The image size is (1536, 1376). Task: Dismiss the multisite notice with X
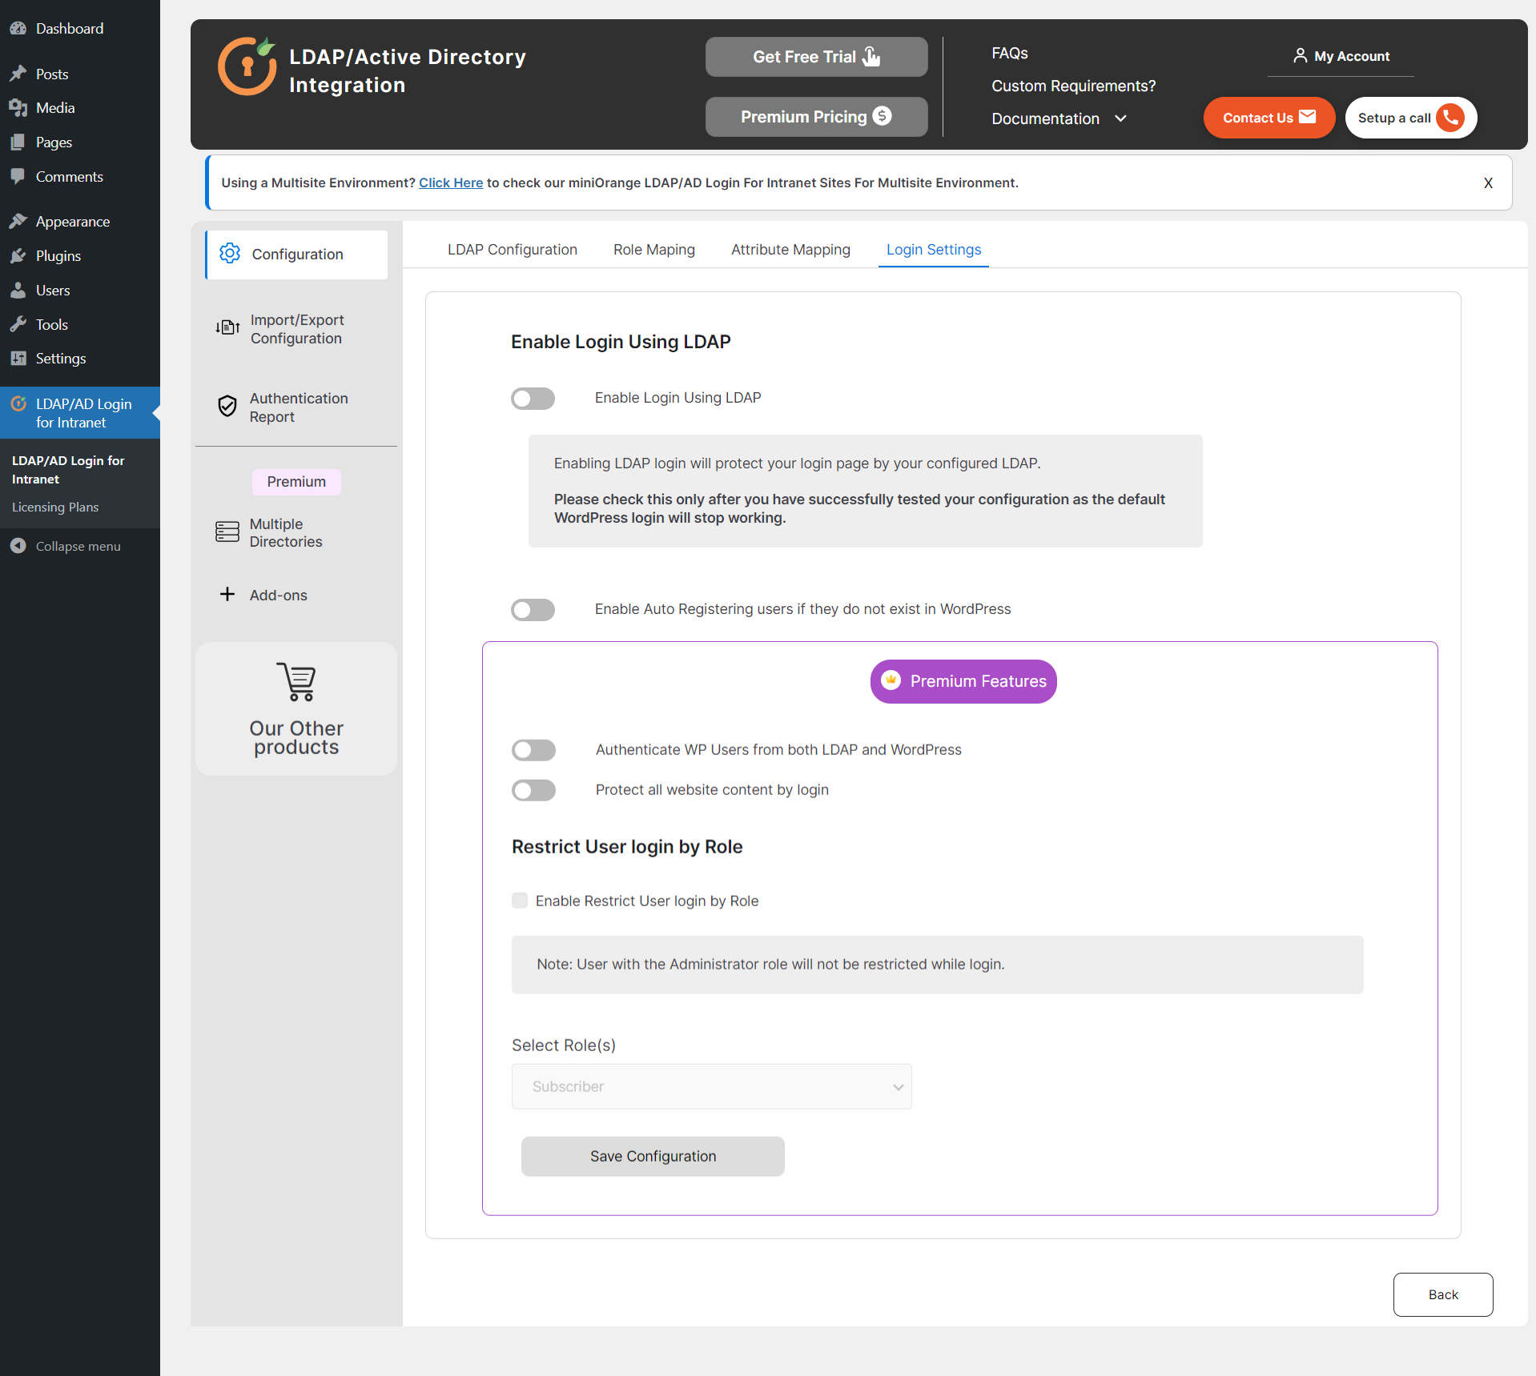click(x=1488, y=183)
